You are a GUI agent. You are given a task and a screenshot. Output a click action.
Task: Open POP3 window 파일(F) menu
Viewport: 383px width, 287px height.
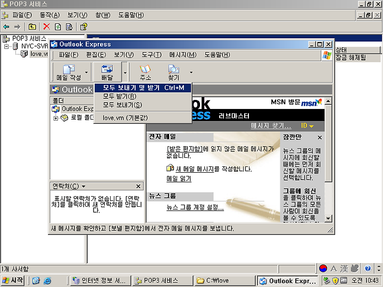tap(22, 15)
